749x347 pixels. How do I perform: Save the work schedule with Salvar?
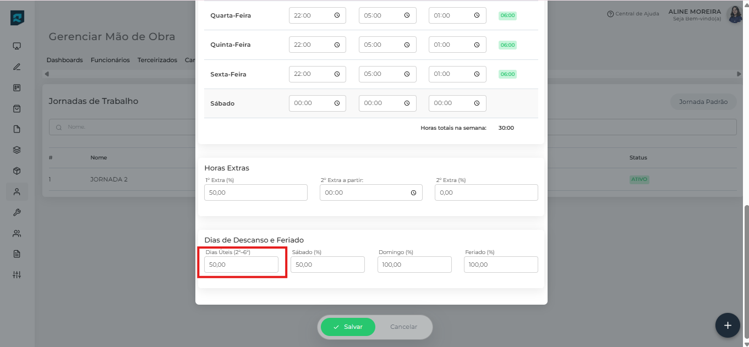point(348,327)
